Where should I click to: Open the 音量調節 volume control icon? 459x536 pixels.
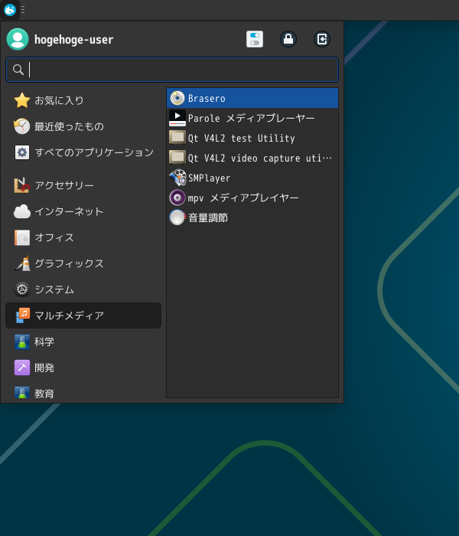click(x=177, y=217)
